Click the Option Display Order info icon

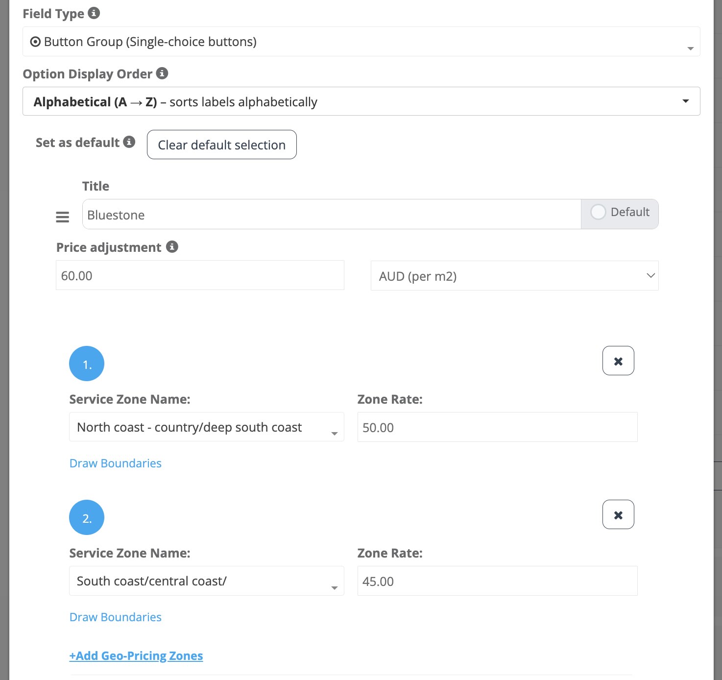[x=162, y=73]
